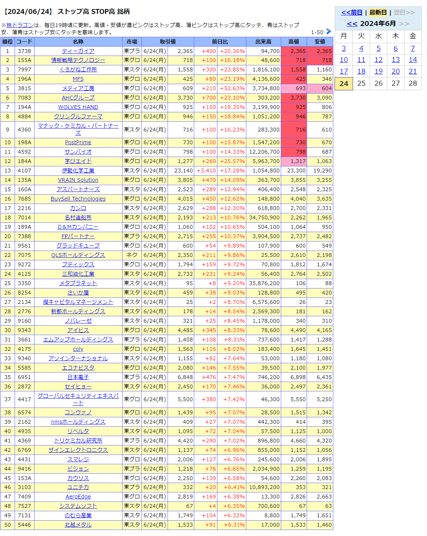Select June 12 in the calendar
This screenshot has width=427, height=536.
pos(379,60)
